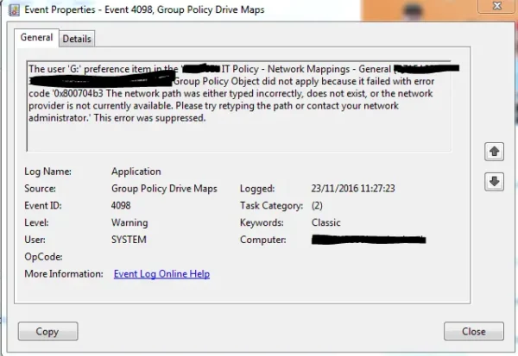Click the event description text box
The height and width of the screenshot is (356, 518).
point(239,106)
